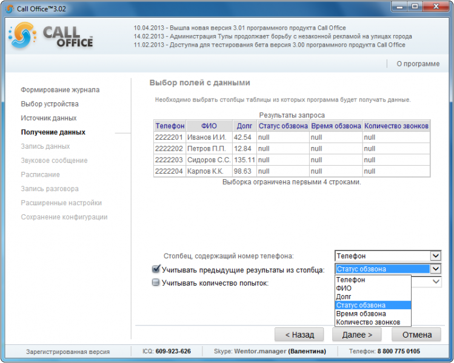Click the title bar app icon
Viewport: 454px width, 363px height.
point(10,9)
